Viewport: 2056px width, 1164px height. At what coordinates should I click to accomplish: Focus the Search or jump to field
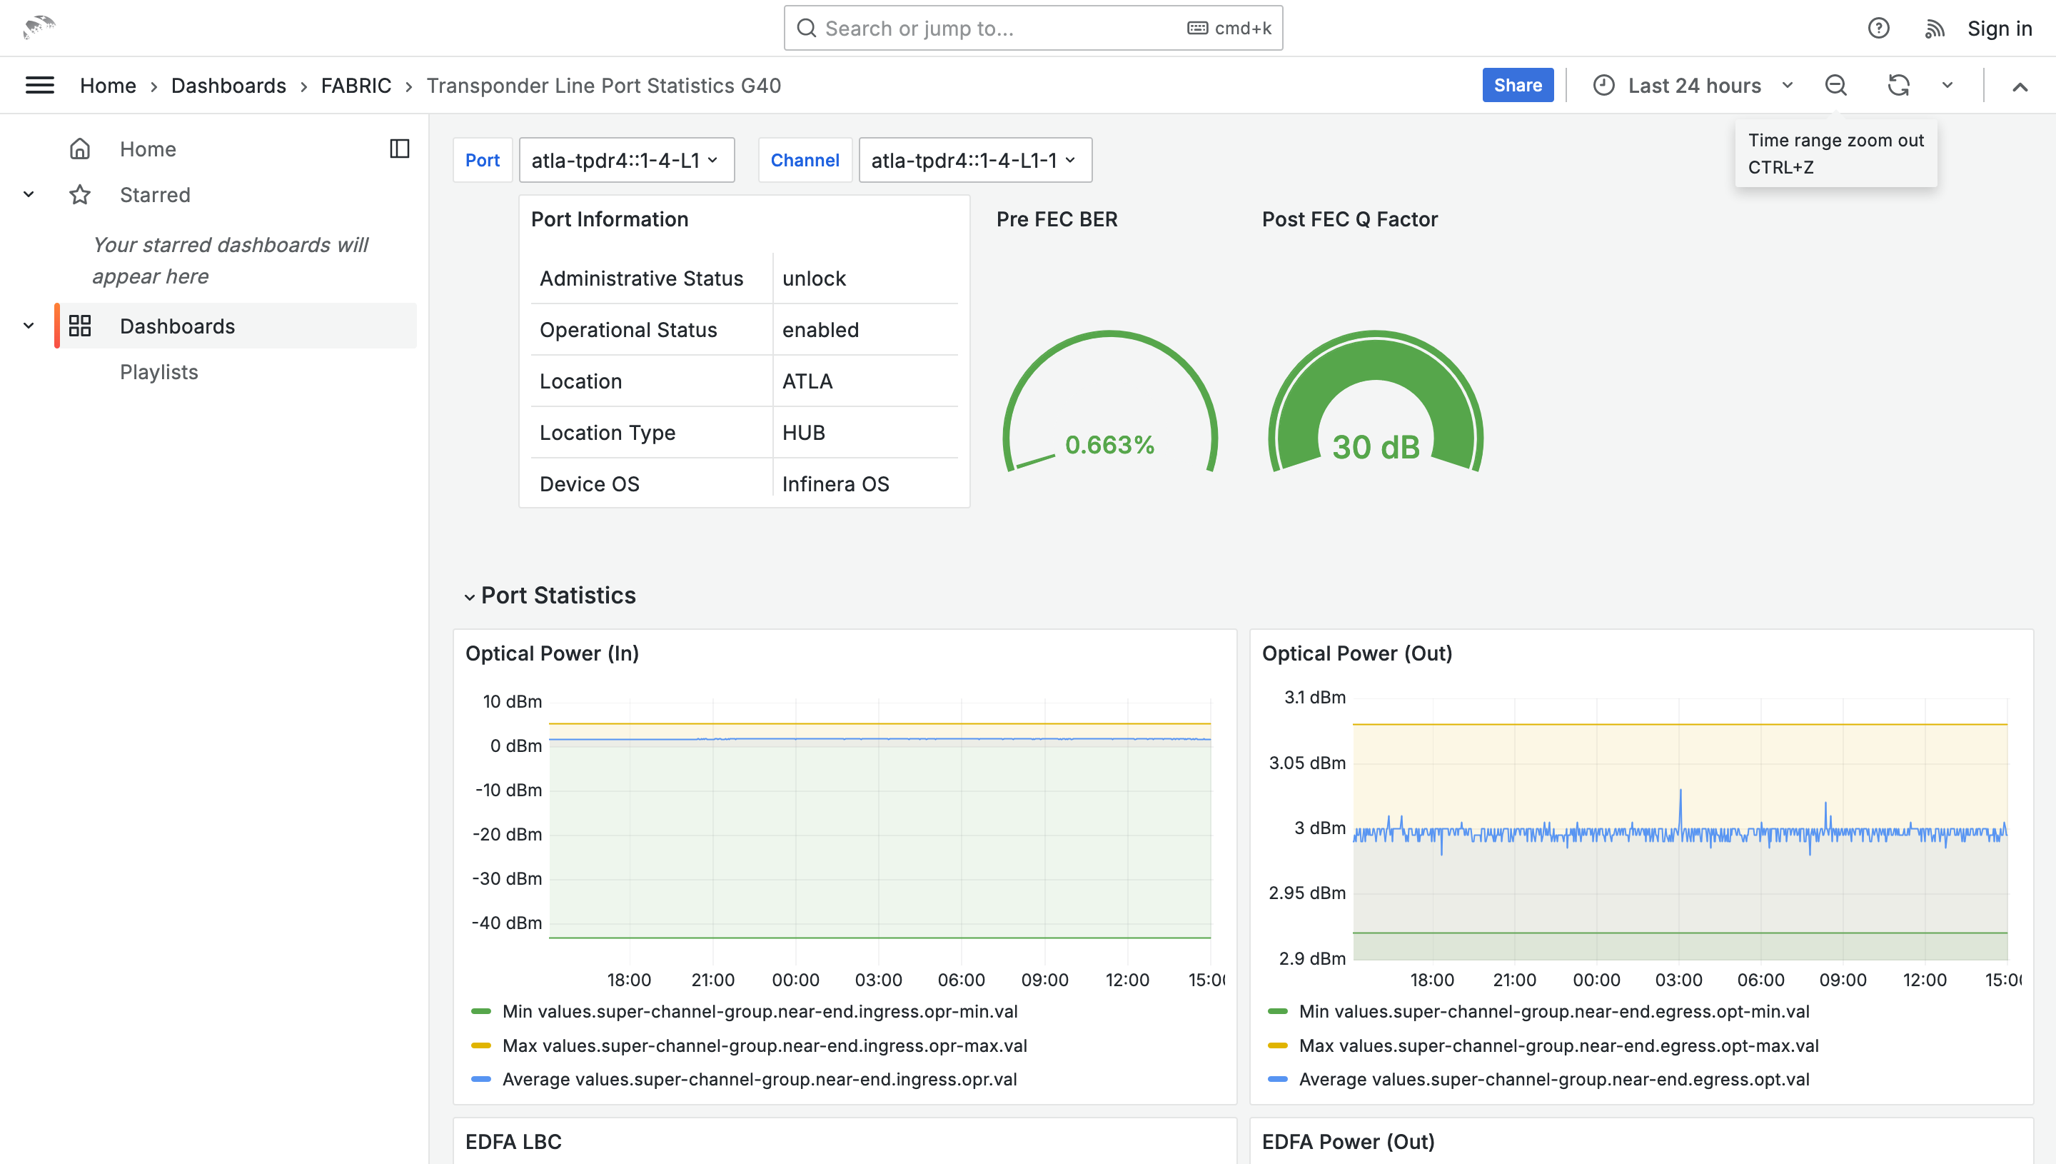click(x=999, y=29)
